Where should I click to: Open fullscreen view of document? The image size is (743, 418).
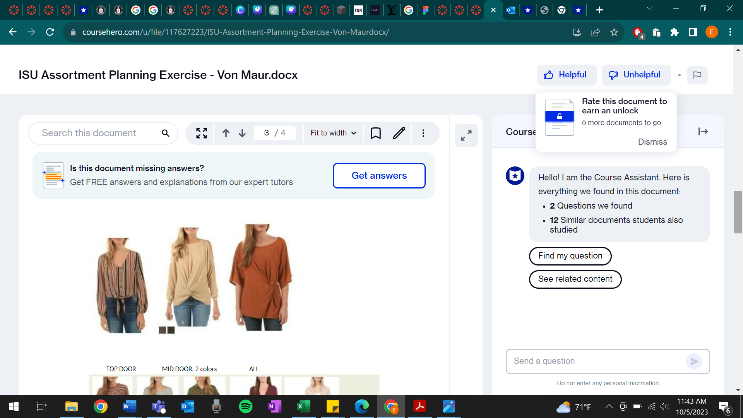click(x=201, y=133)
